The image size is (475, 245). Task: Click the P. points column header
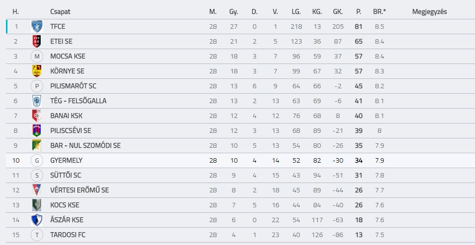click(358, 12)
